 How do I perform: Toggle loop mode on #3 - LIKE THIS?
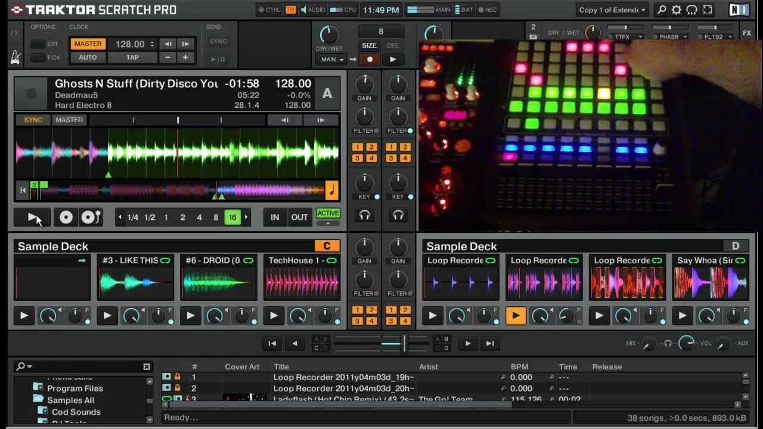[x=165, y=260]
